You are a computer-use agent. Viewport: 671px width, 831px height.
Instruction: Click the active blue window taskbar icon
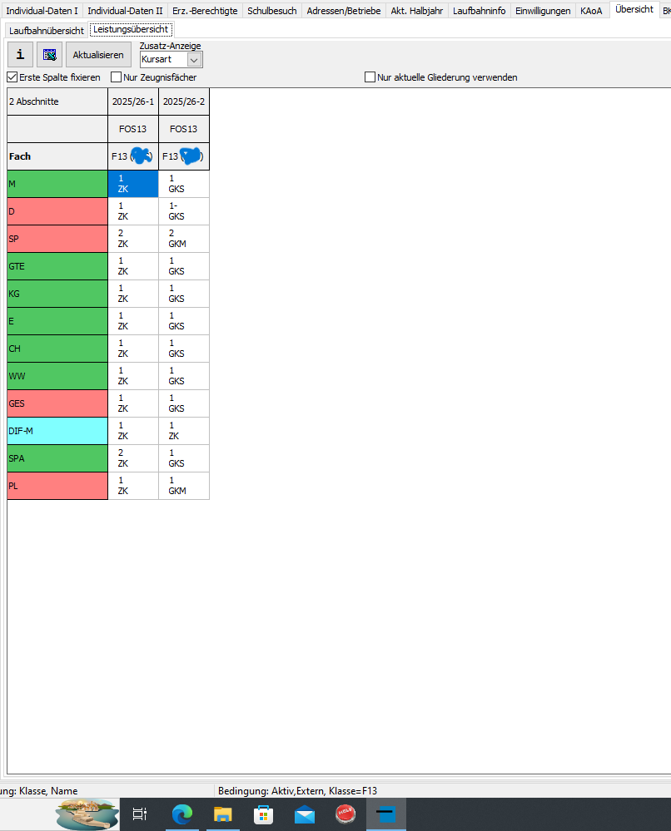[386, 814]
